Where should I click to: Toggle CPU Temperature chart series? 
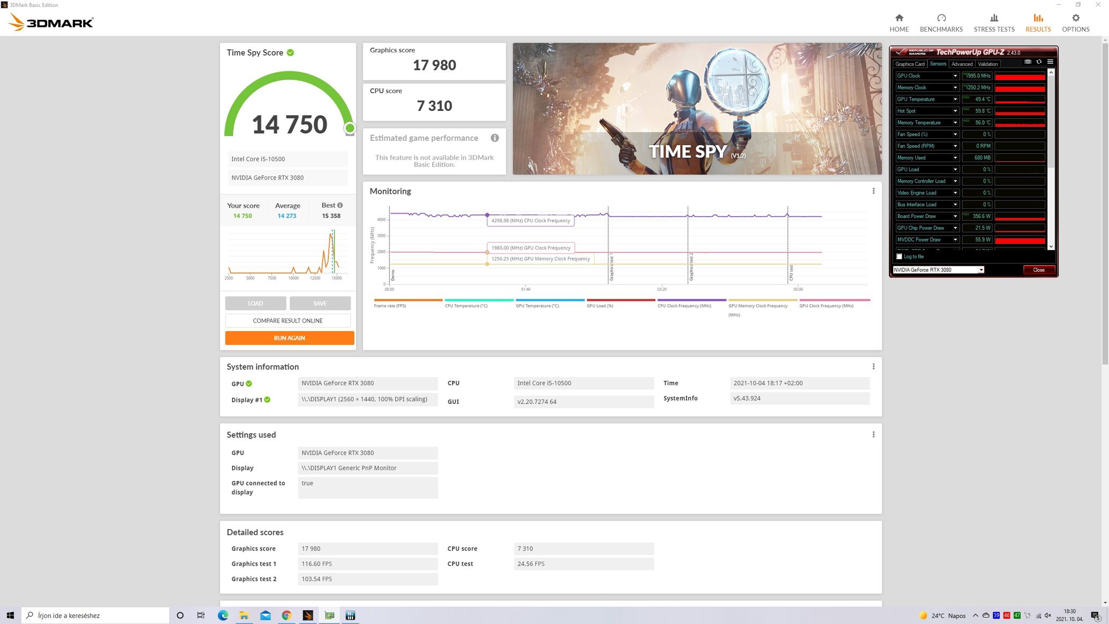479,303
